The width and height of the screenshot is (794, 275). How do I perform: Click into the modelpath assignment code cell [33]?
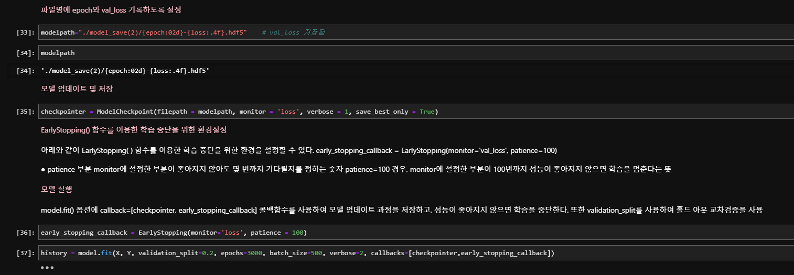[416, 32]
